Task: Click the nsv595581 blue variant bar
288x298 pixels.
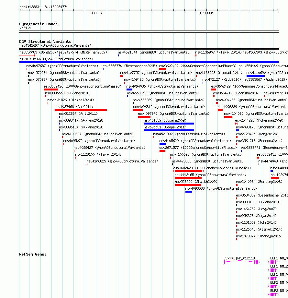Action: (x=169, y=131)
